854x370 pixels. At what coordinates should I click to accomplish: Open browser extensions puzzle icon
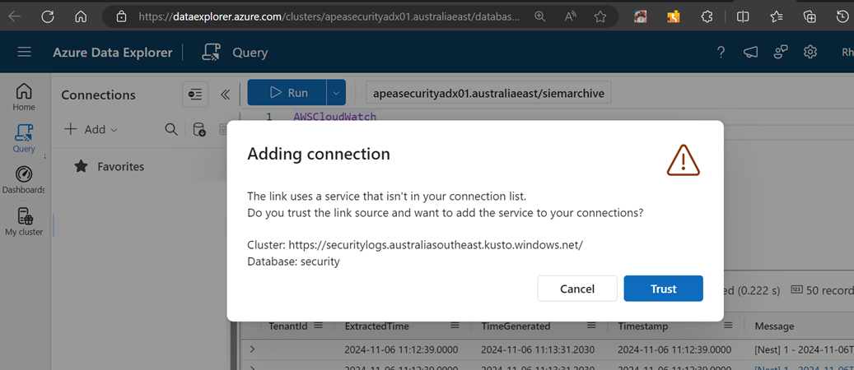point(707,17)
